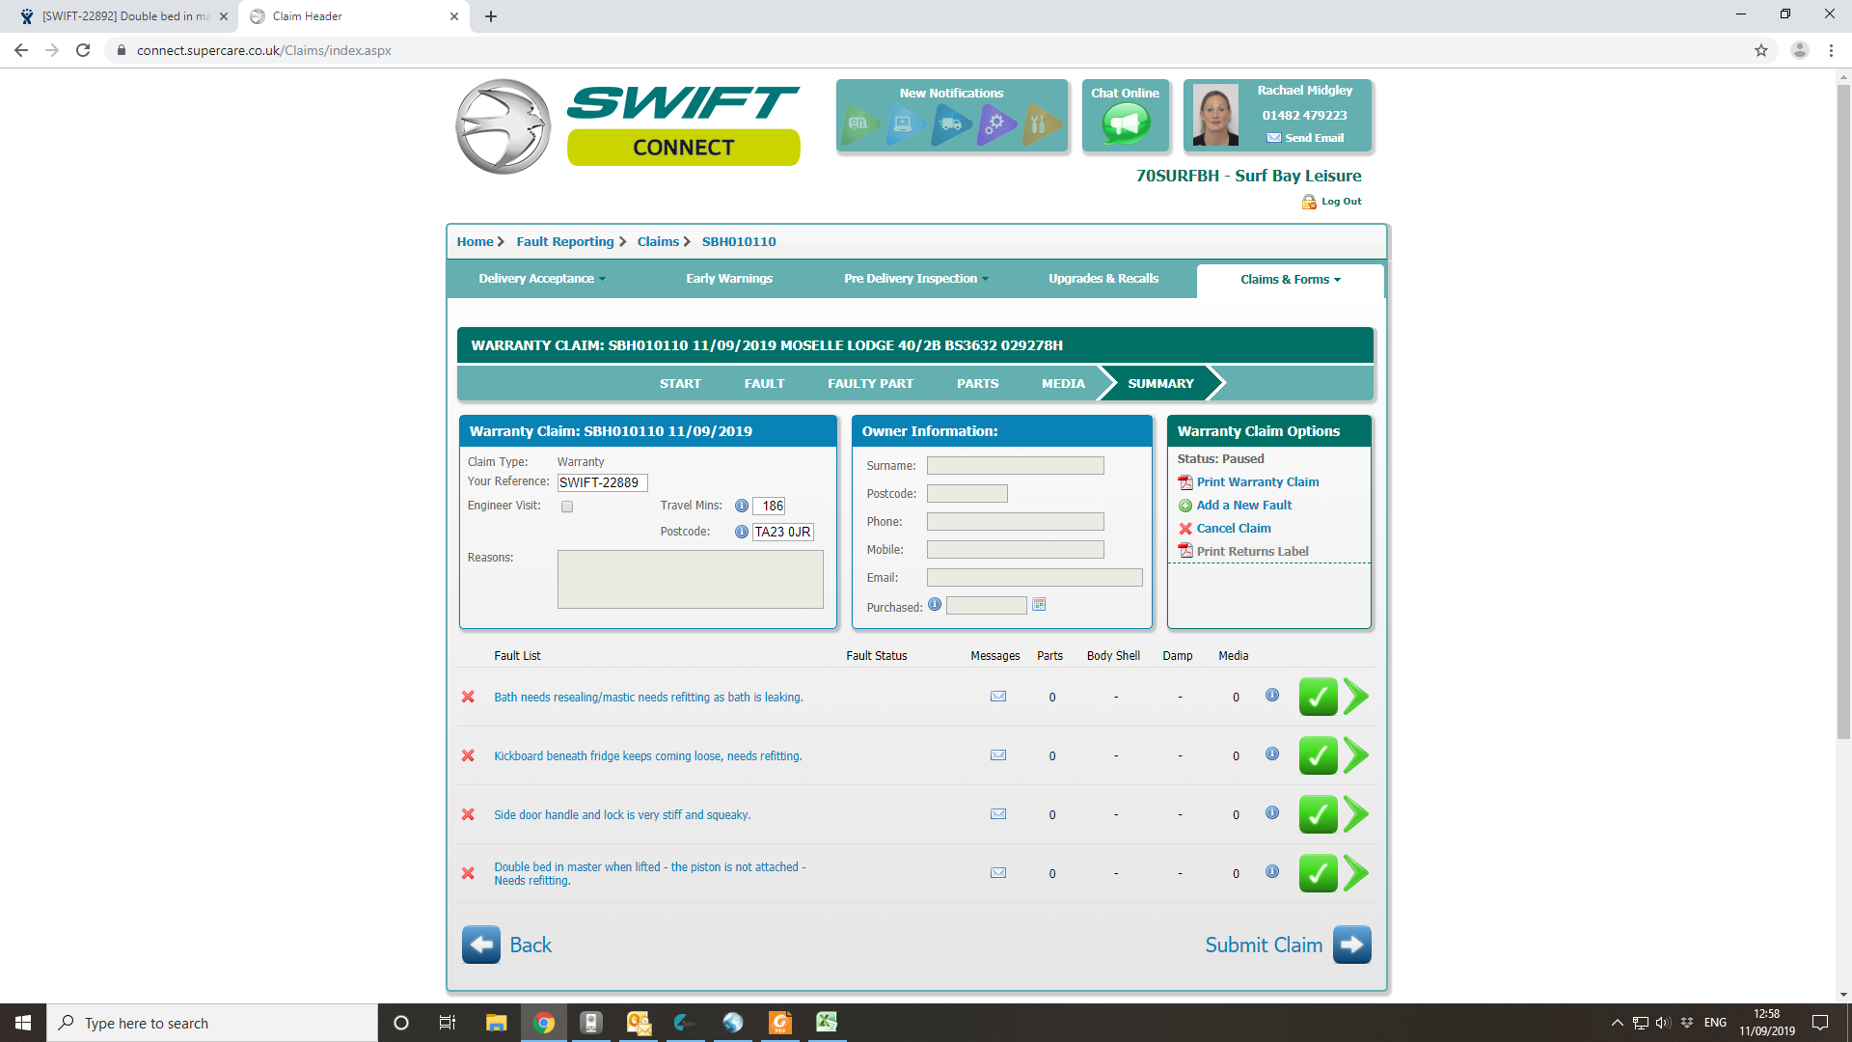This screenshot has width=1852, height=1042.
Task: Click Print Warranty Claim link
Action: (x=1257, y=481)
